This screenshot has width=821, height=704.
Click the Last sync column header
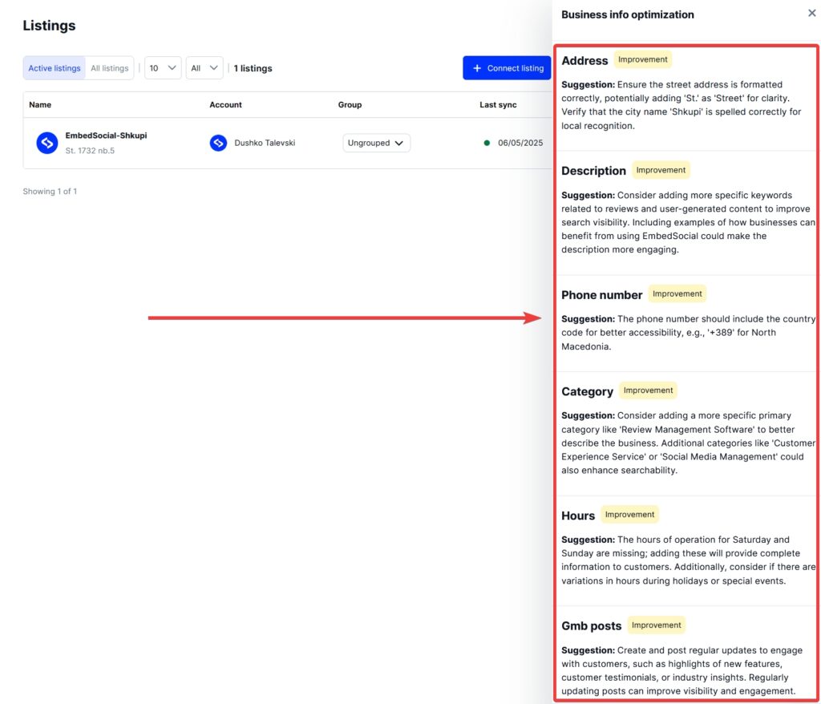[x=498, y=105]
